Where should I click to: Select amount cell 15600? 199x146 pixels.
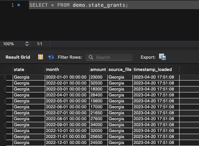click(x=98, y=101)
